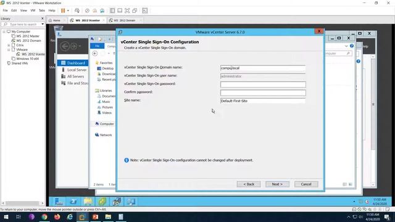This screenshot has width=395, height=222.
Task: Open Desktop in Explorer favorites
Action: click(106, 68)
